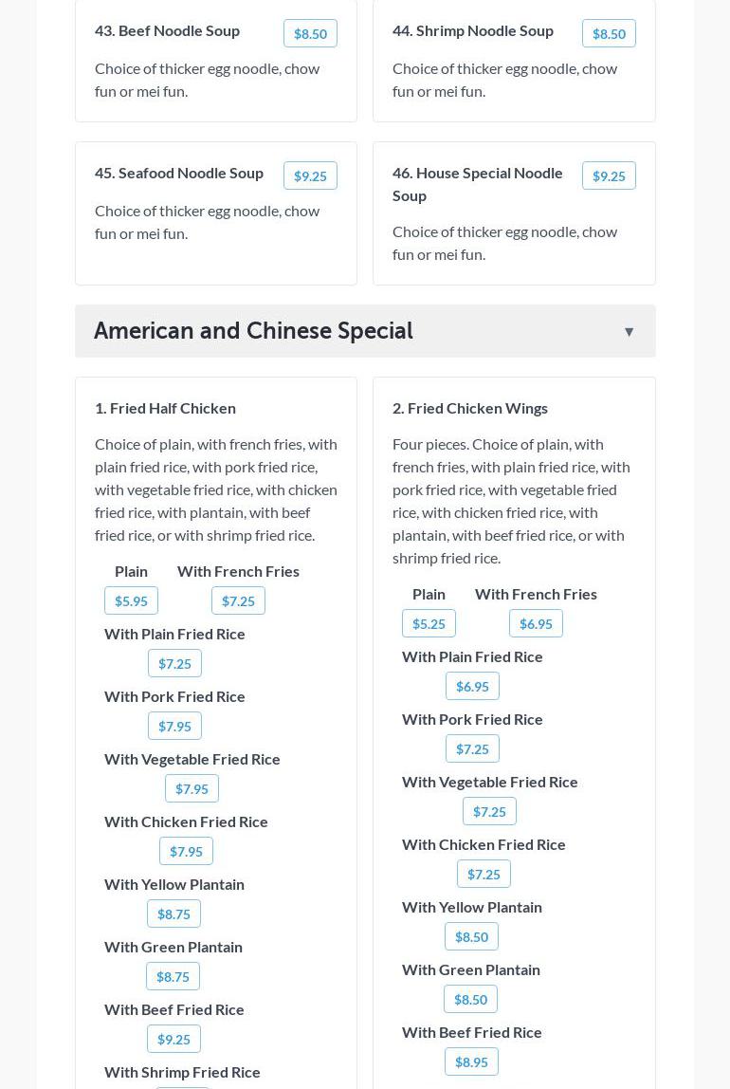Select Half Chicken With Yellow Plantain $8.75

click(173, 914)
